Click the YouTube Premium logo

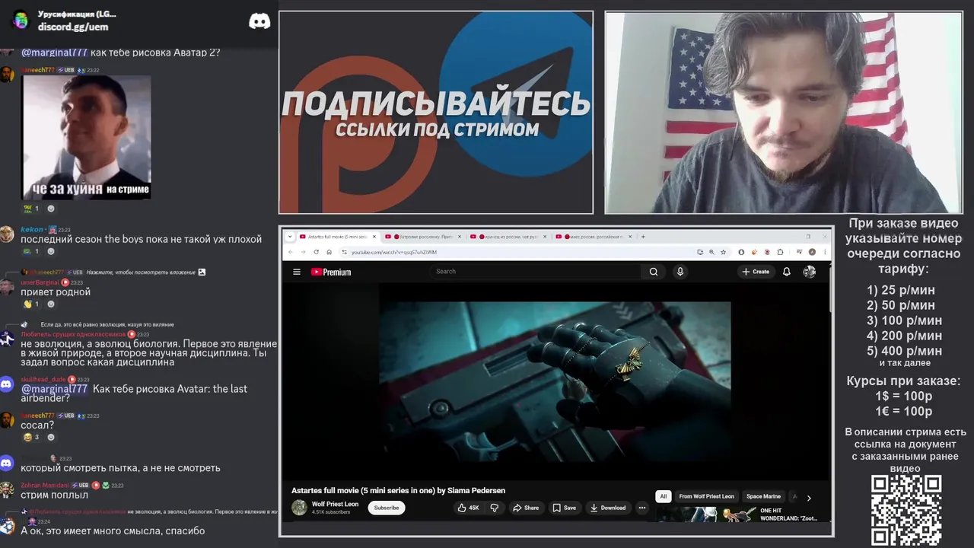tap(331, 272)
